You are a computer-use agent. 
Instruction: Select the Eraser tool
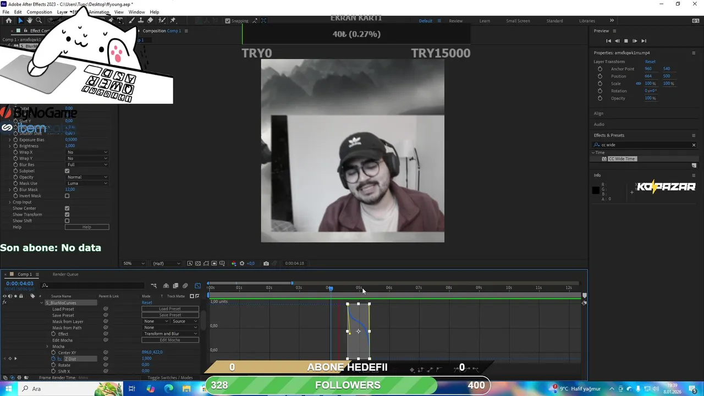tap(150, 20)
